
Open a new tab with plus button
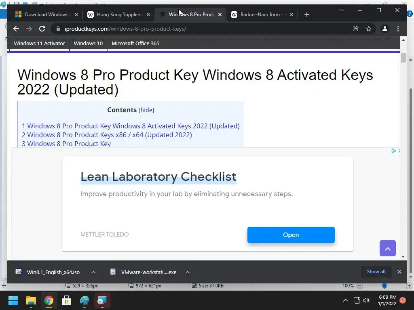[306, 15]
